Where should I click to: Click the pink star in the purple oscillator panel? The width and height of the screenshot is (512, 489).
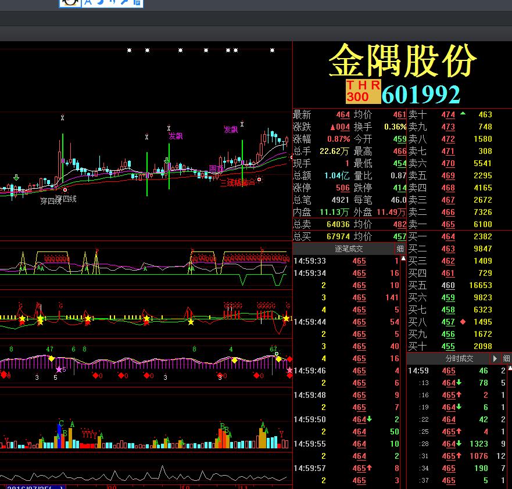click(x=59, y=369)
